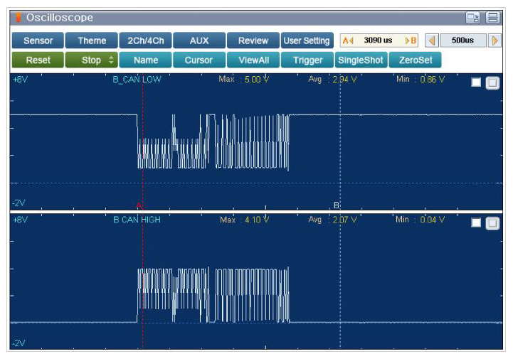
Task: Click the ZeroSet button
Action: [x=415, y=60]
